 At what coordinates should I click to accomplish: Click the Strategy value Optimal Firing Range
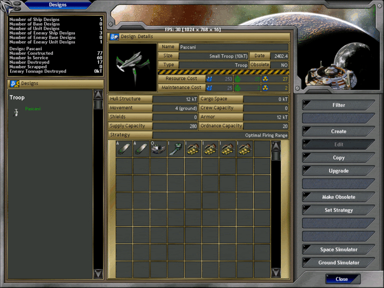point(220,135)
